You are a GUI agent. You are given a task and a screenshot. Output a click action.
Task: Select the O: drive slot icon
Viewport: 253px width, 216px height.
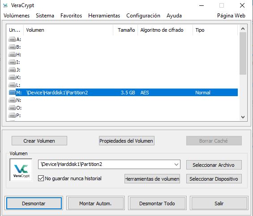[x=12, y=108]
